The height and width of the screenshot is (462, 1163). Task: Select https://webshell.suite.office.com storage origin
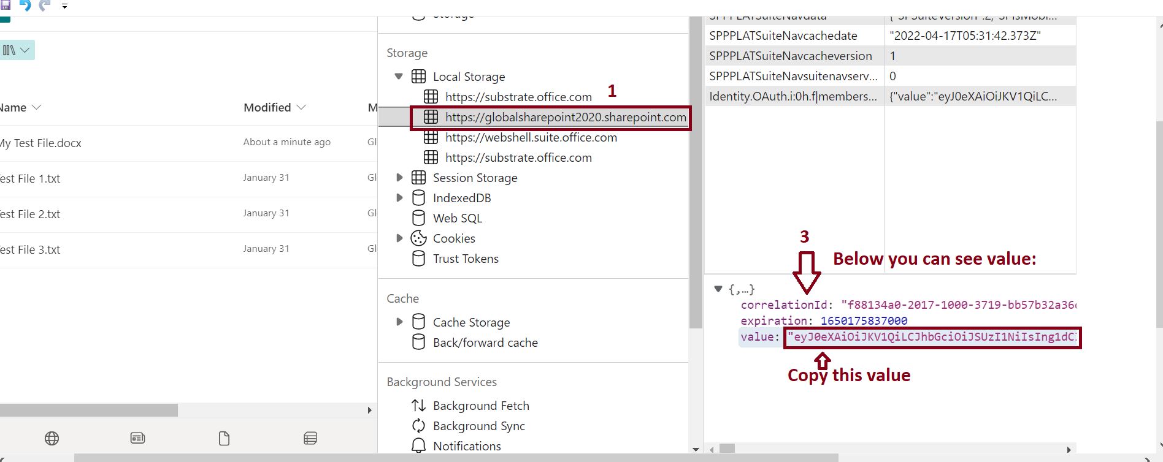[531, 137]
